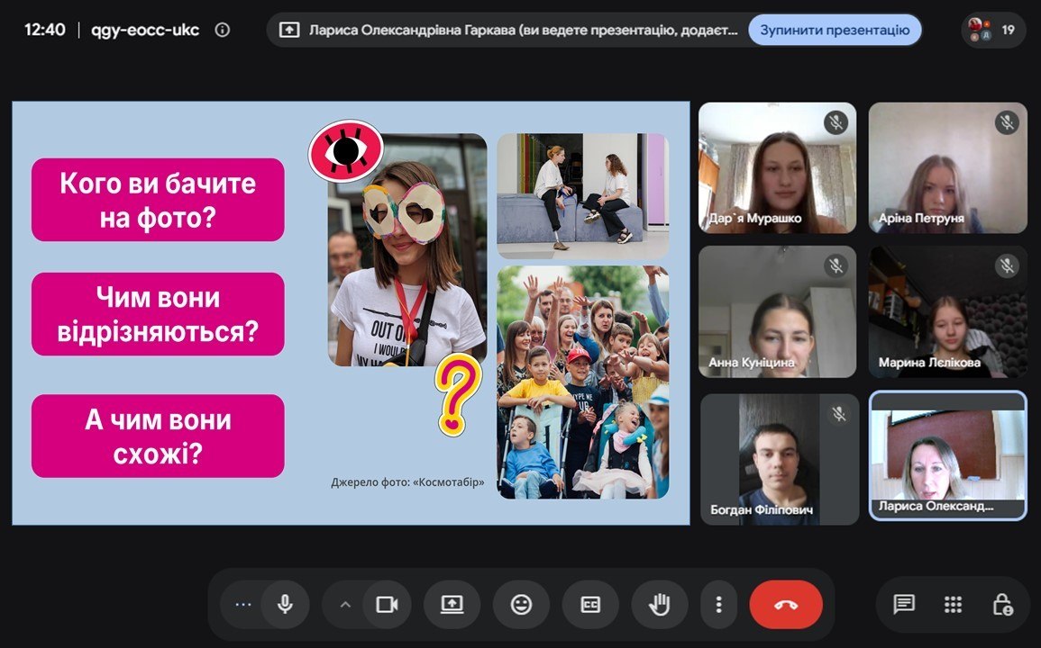This screenshot has height=648, width=1041.
Task: Leave the call with the red hang-up button
Action: 786,604
